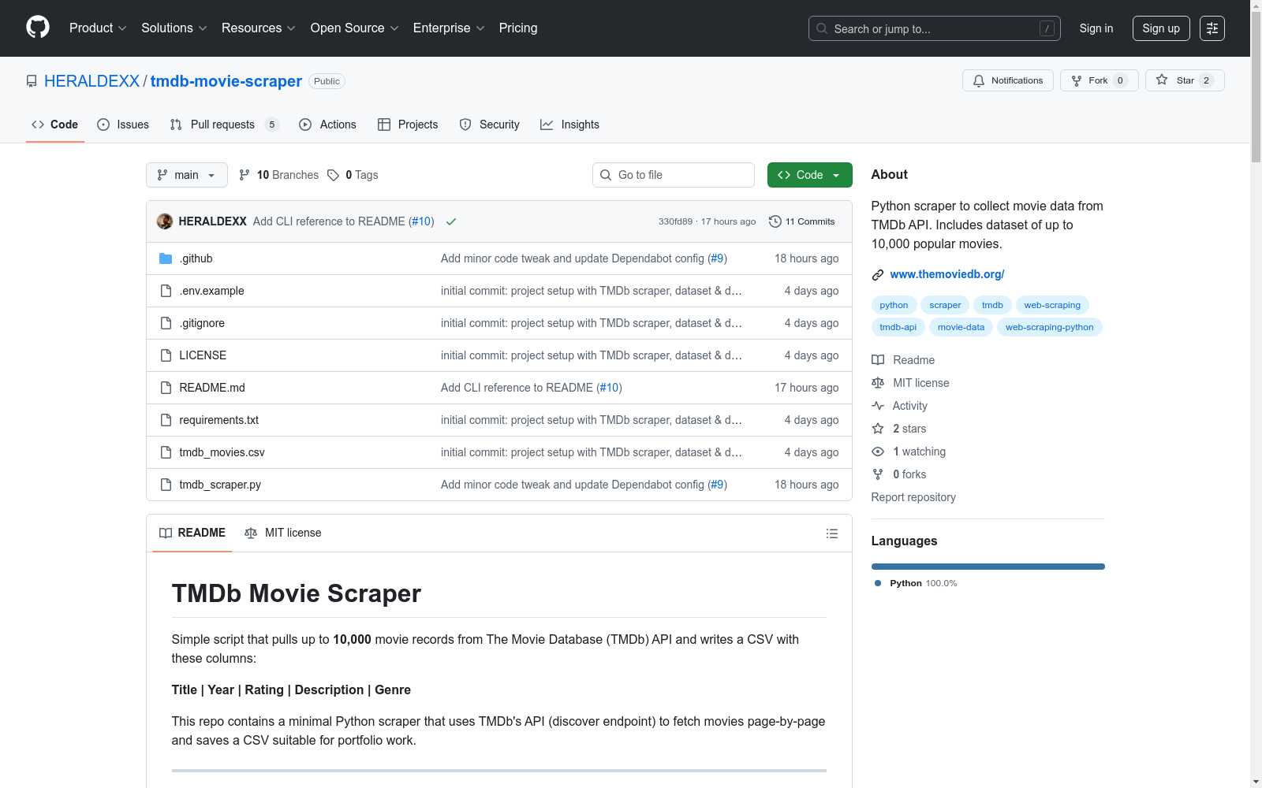Click the movie-data topic tag
This screenshot has height=788, width=1262.
coord(961,327)
